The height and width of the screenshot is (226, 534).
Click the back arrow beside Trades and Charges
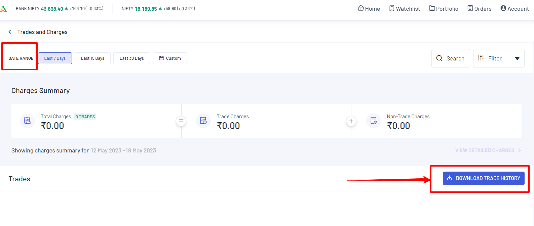pyautogui.click(x=10, y=32)
